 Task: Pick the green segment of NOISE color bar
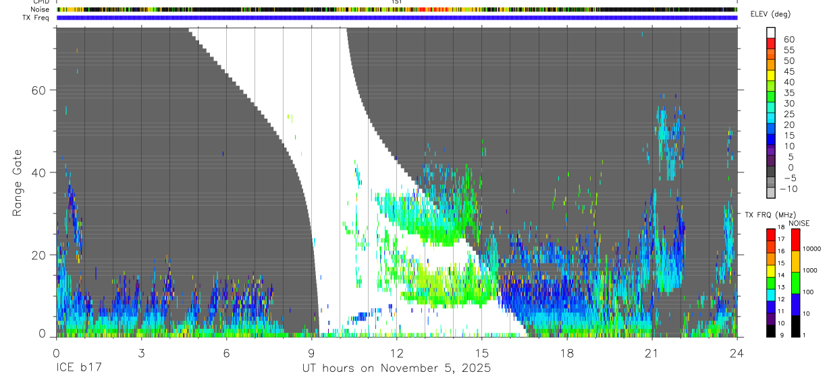[x=795, y=283]
